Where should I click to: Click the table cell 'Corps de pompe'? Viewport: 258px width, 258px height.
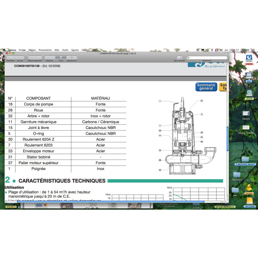coord(38,104)
